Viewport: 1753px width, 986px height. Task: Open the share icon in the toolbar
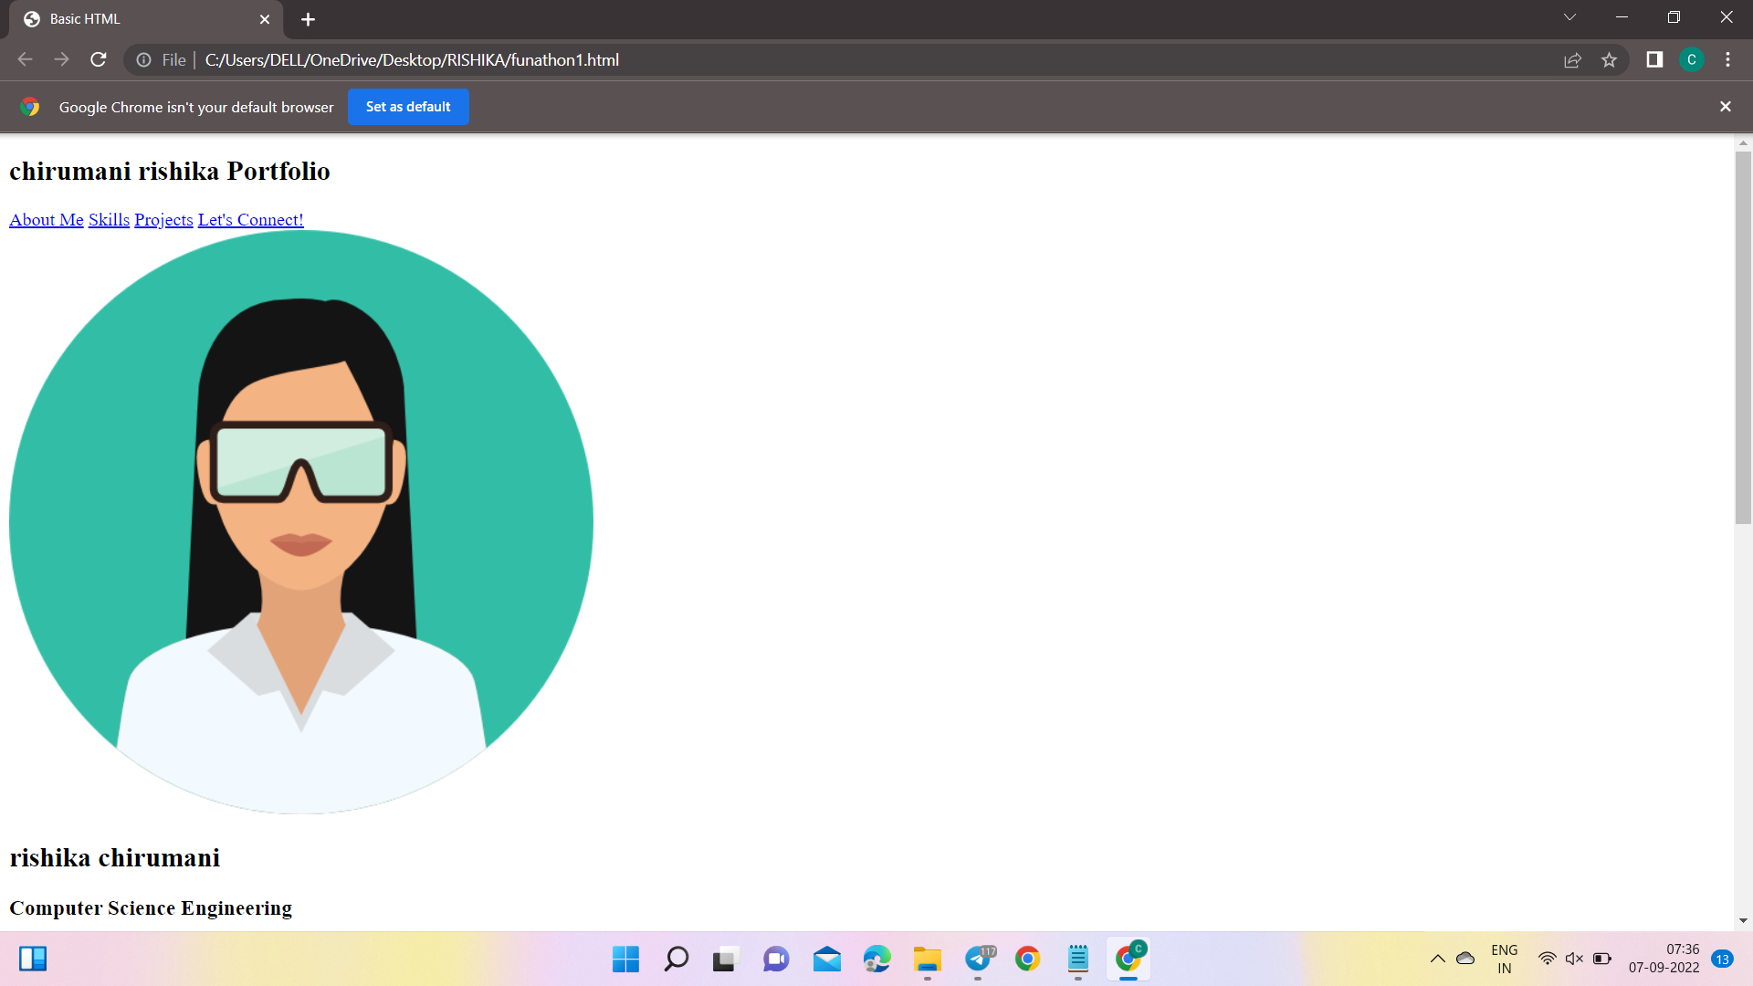1573,59
